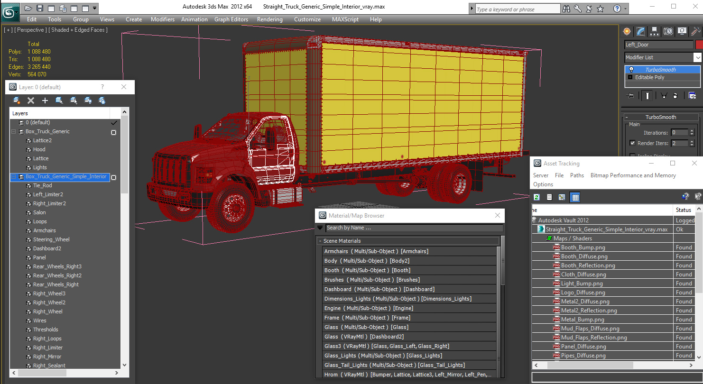Collapse the Box_Truck_Generic_Simple_Interior layer tree
The image size is (703, 384).
[14, 177]
